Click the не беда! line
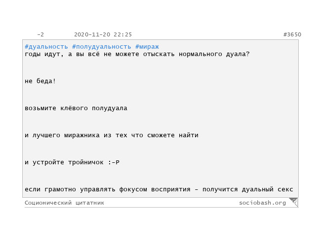318x244 pixels. coord(40,81)
